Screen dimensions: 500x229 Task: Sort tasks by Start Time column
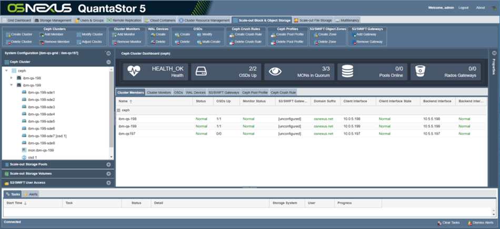[x=33, y=203]
